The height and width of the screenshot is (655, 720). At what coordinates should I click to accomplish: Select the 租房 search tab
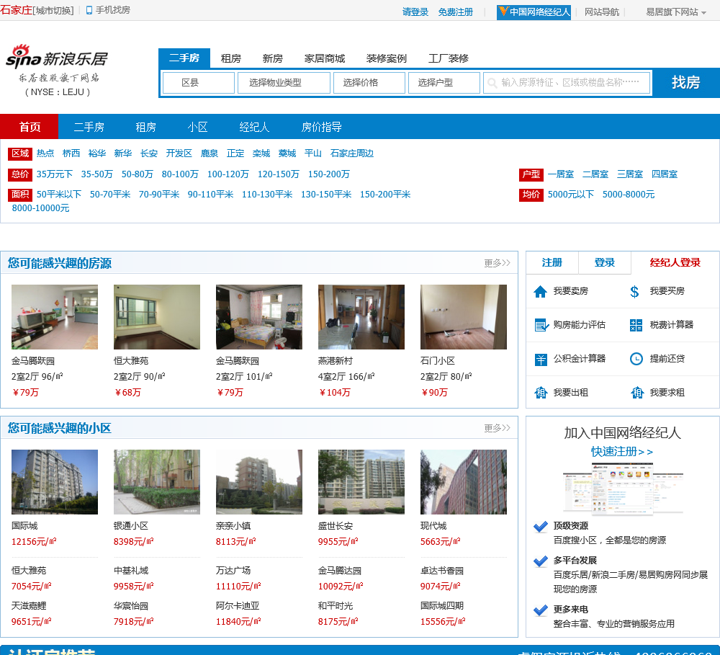[230, 58]
